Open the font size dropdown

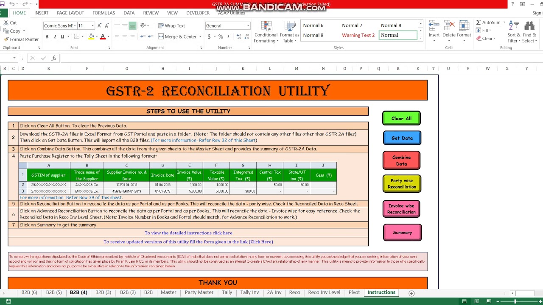coord(92,26)
